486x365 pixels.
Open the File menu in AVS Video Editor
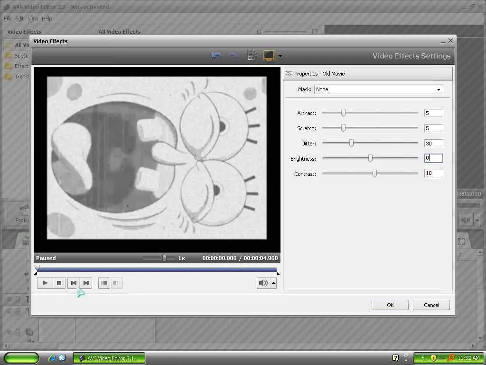[8, 19]
